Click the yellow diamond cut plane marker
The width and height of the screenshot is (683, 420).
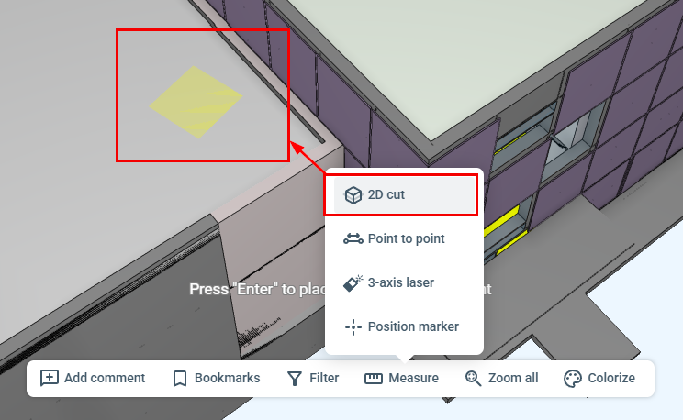tap(196, 103)
